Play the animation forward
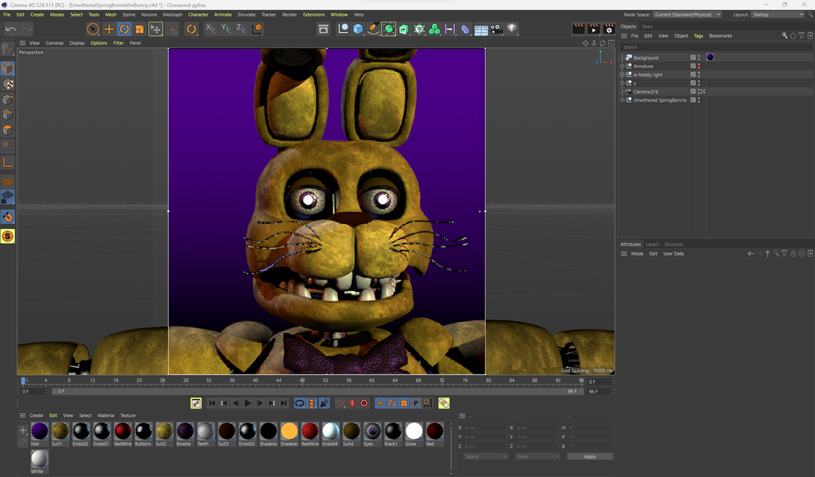The image size is (815, 477). click(248, 403)
